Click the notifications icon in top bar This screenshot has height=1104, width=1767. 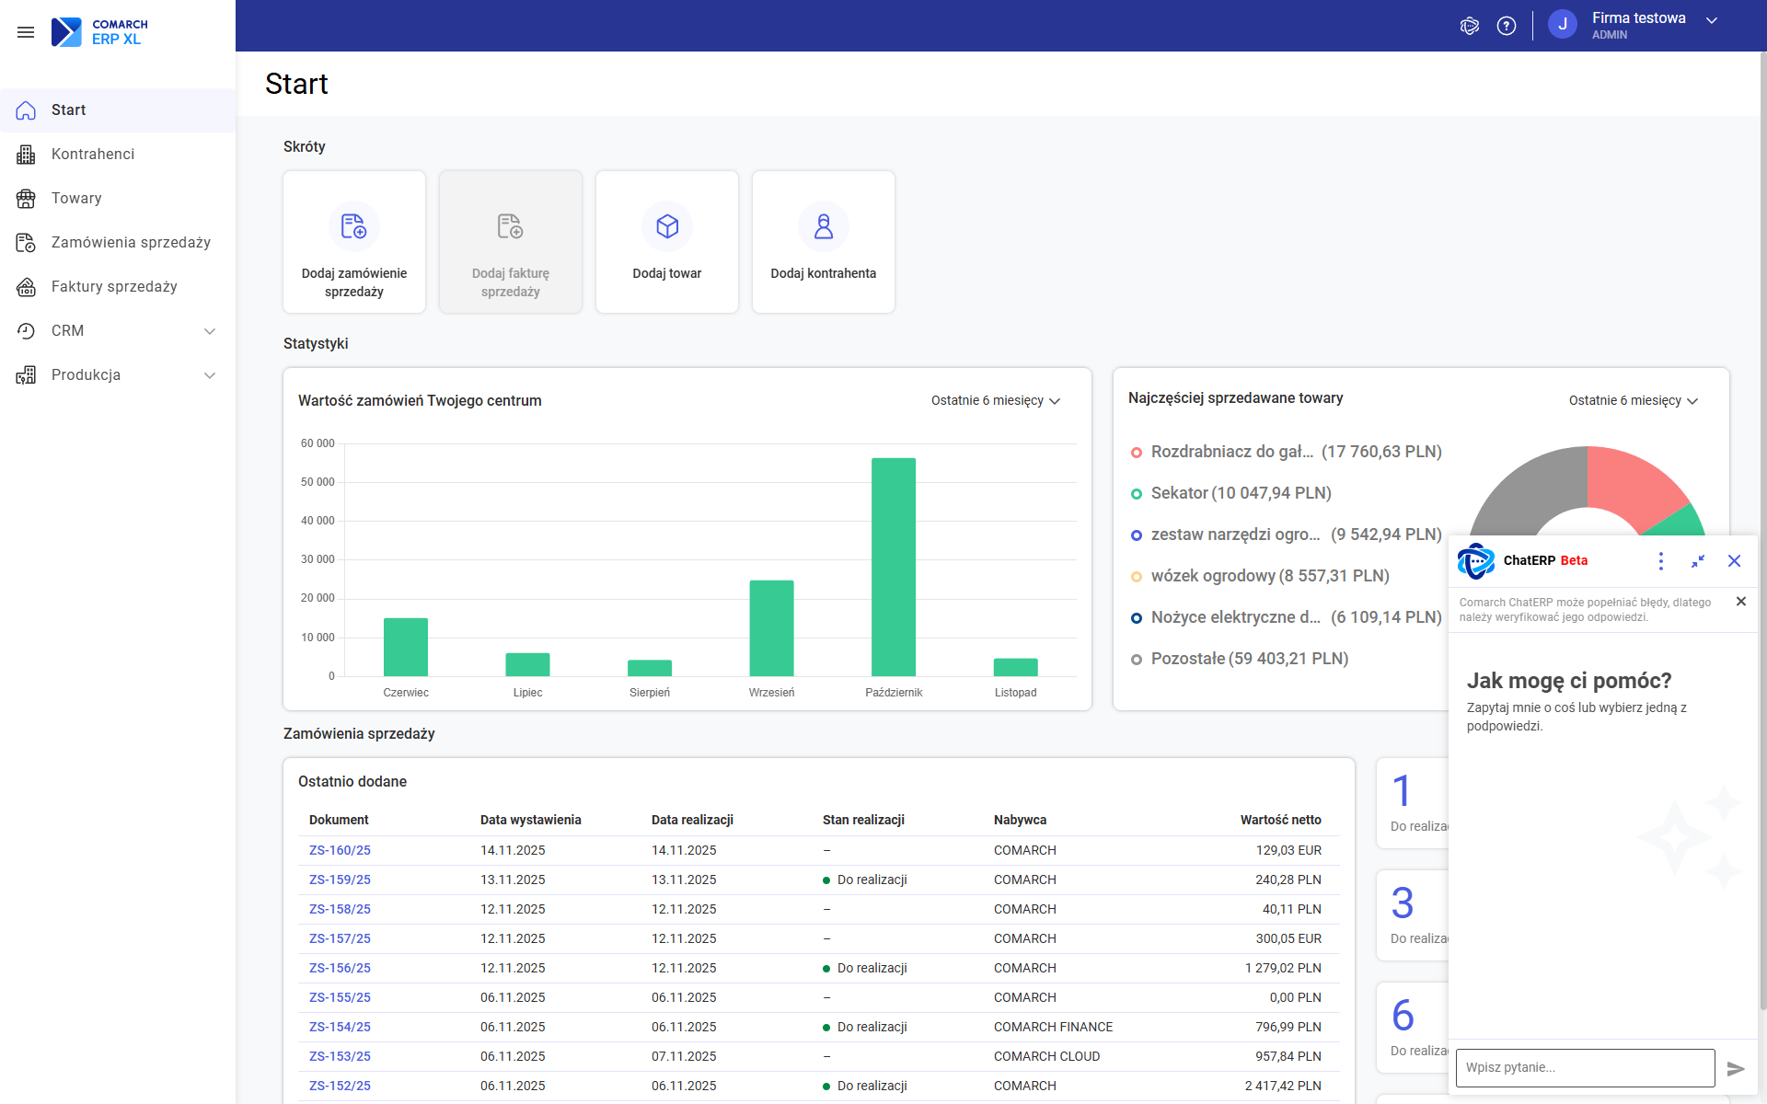[x=1469, y=25]
